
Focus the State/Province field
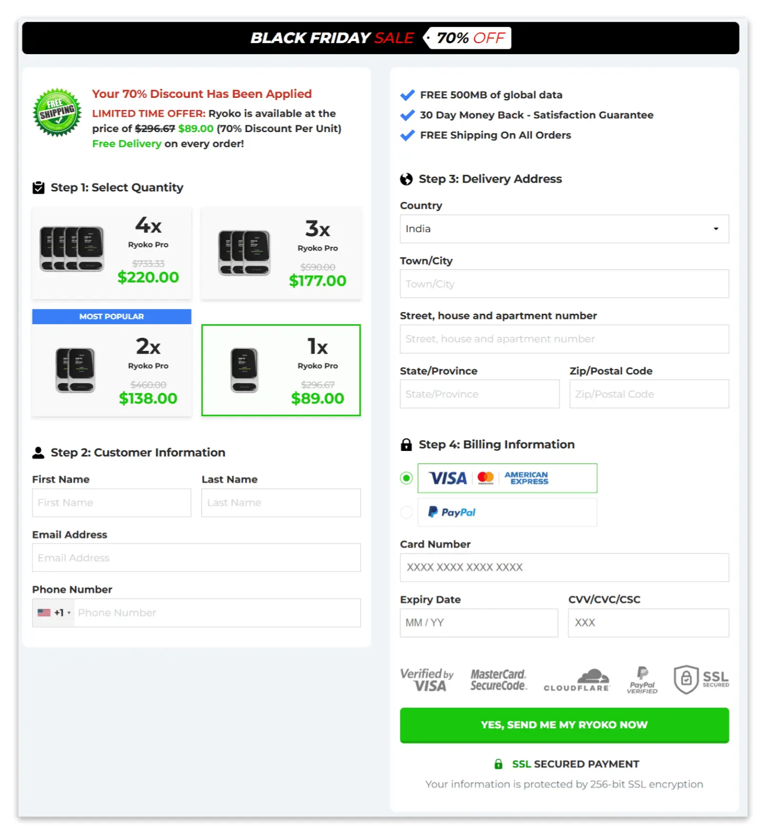(x=480, y=394)
